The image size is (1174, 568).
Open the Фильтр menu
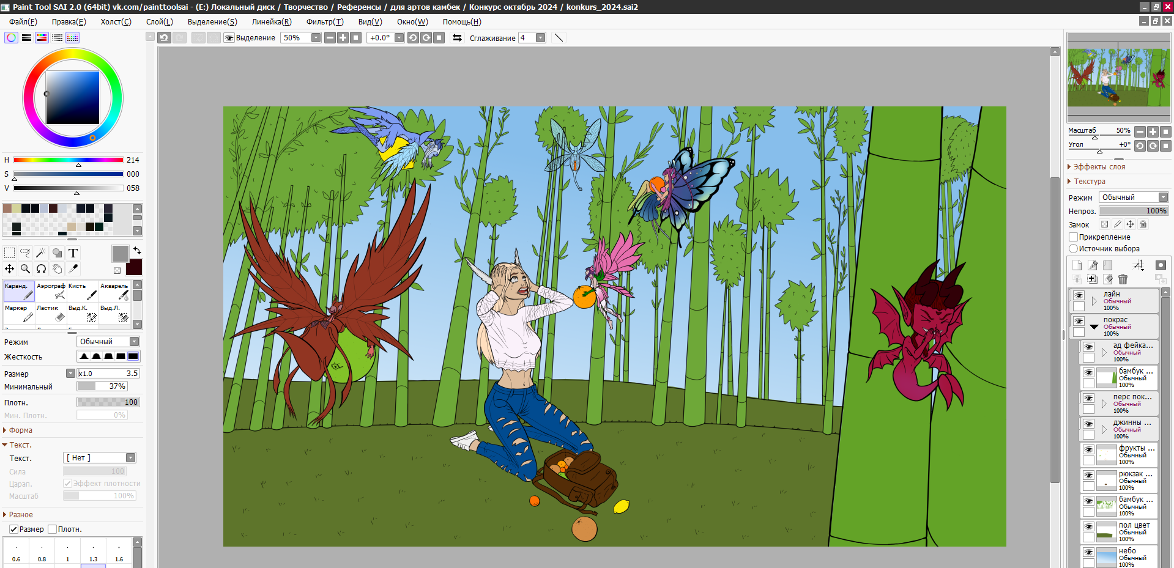tap(324, 21)
